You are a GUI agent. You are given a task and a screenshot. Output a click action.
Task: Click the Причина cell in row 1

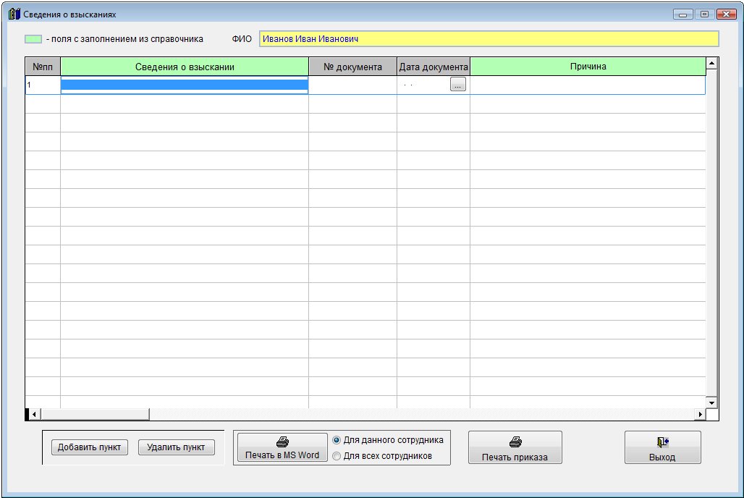point(588,85)
